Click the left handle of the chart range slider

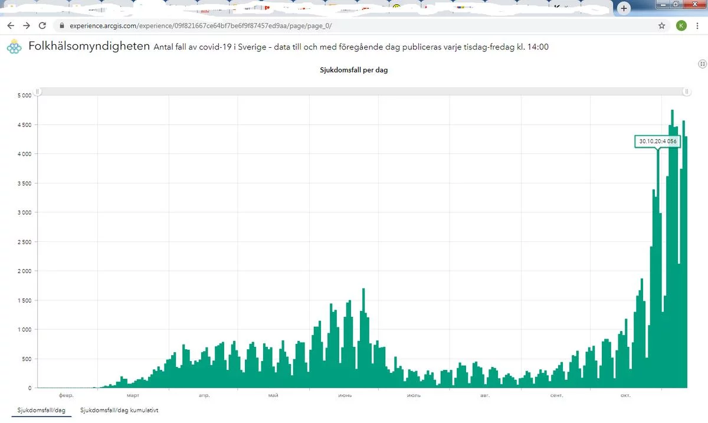pyautogui.click(x=37, y=91)
